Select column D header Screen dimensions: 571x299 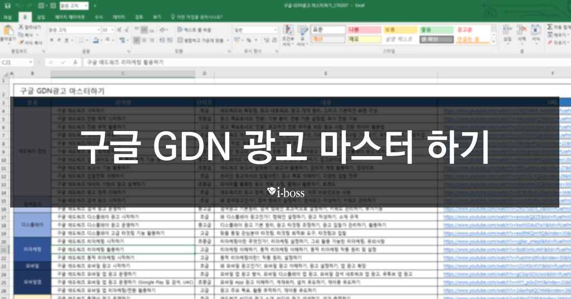(205, 74)
